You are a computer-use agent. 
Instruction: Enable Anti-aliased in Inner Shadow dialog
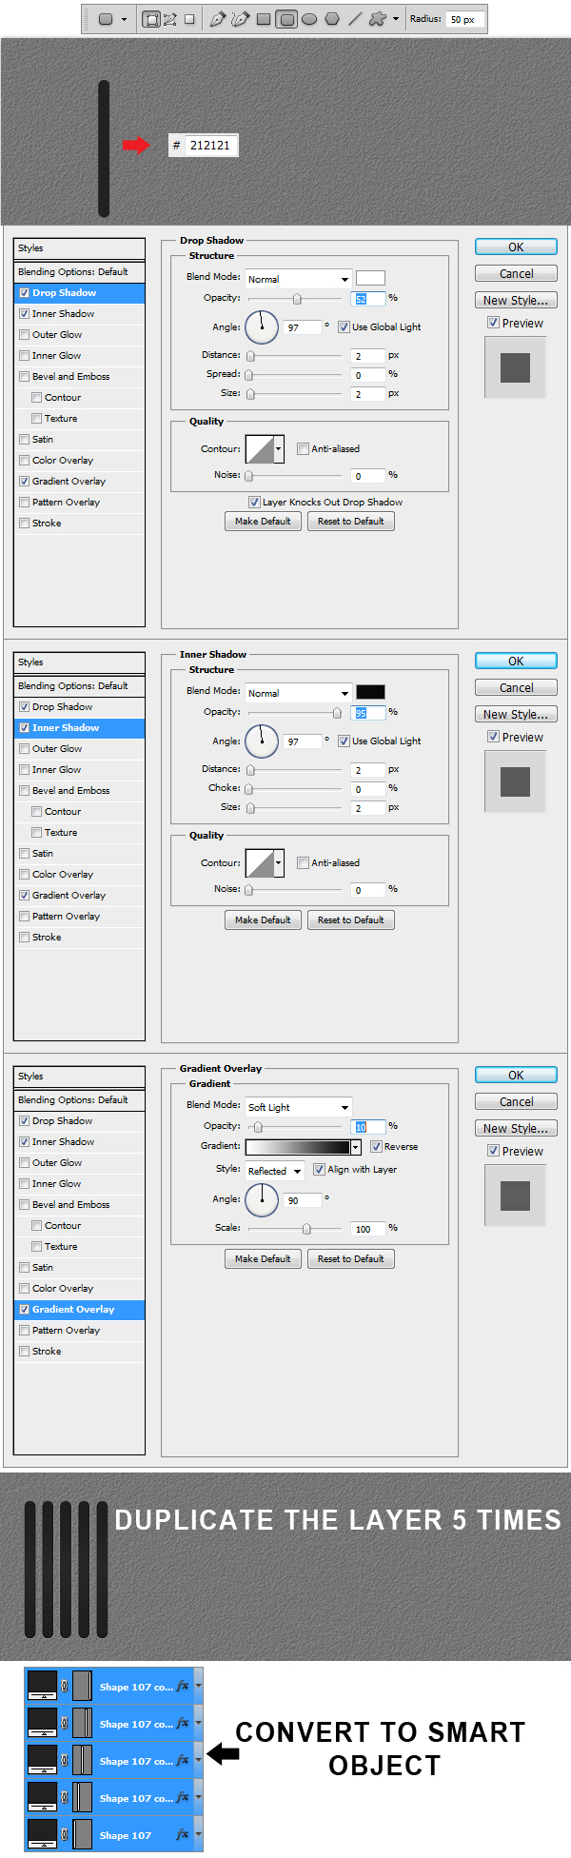click(x=303, y=863)
